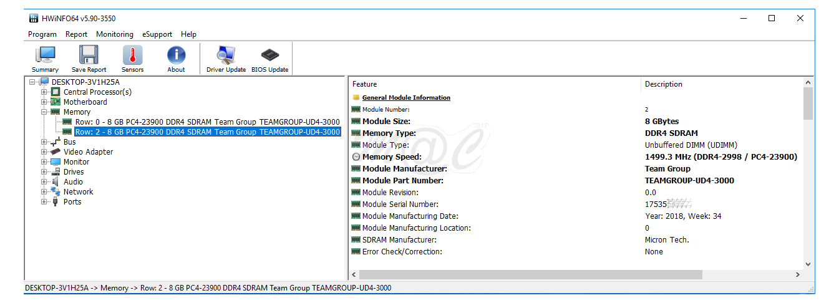Click the horizontal scrollbar right arrow

click(x=798, y=275)
